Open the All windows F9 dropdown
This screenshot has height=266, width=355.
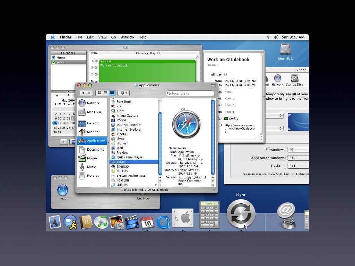298,150
